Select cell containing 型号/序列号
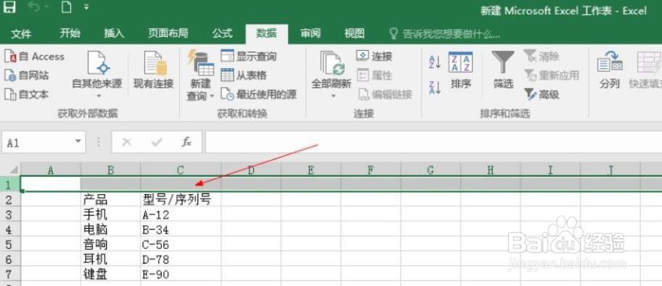Viewport: 662px width, 286px height. (x=181, y=199)
